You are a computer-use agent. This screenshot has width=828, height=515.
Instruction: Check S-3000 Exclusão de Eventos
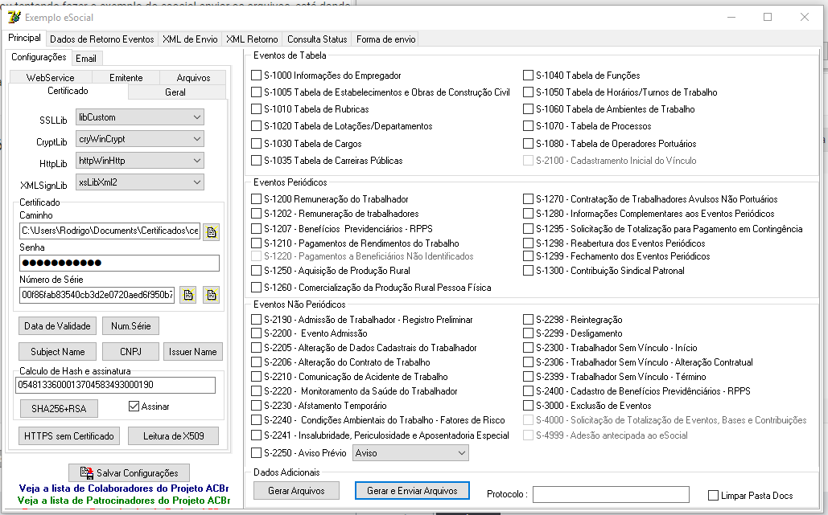click(x=528, y=406)
